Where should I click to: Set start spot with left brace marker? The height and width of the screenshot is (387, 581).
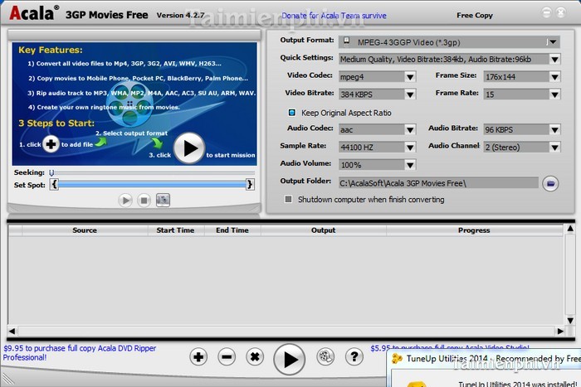[x=54, y=184]
